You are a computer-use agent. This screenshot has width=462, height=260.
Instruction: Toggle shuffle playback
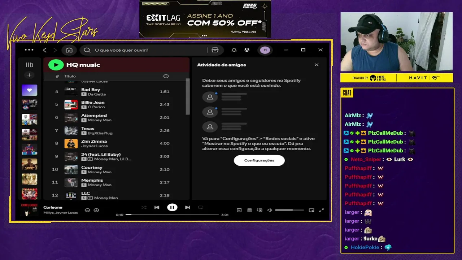coord(144,207)
